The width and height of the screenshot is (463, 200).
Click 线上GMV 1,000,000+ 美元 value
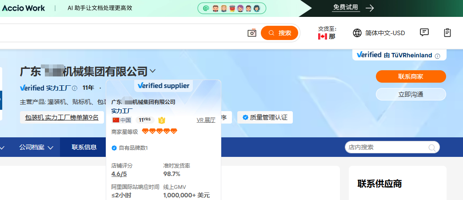pyautogui.click(x=186, y=195)
